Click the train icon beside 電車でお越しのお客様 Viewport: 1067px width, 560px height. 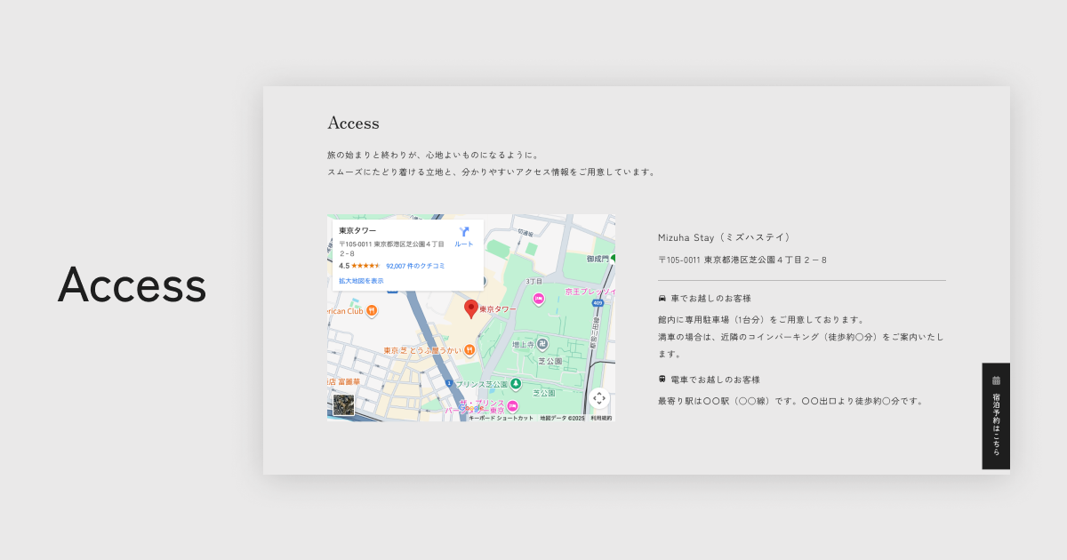click(662, 379)
